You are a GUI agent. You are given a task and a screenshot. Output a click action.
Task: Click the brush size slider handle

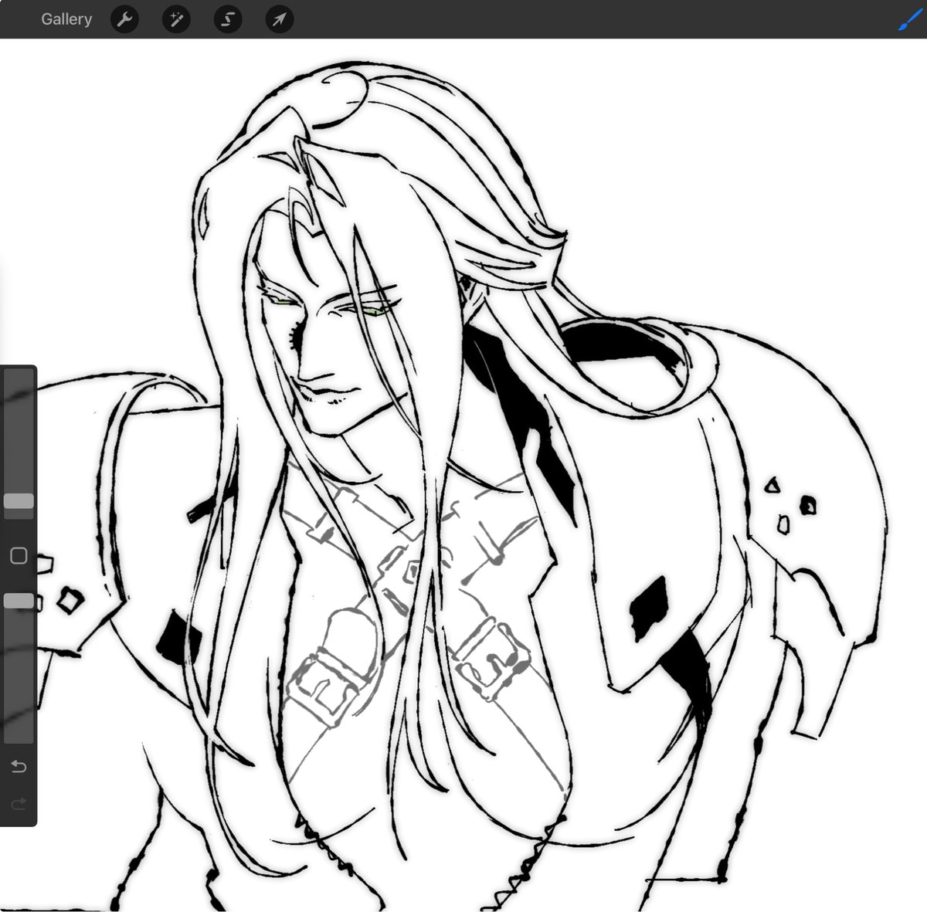coord(19,501)
